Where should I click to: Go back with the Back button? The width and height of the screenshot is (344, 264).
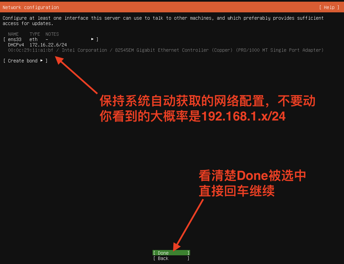tap(171, 258)
